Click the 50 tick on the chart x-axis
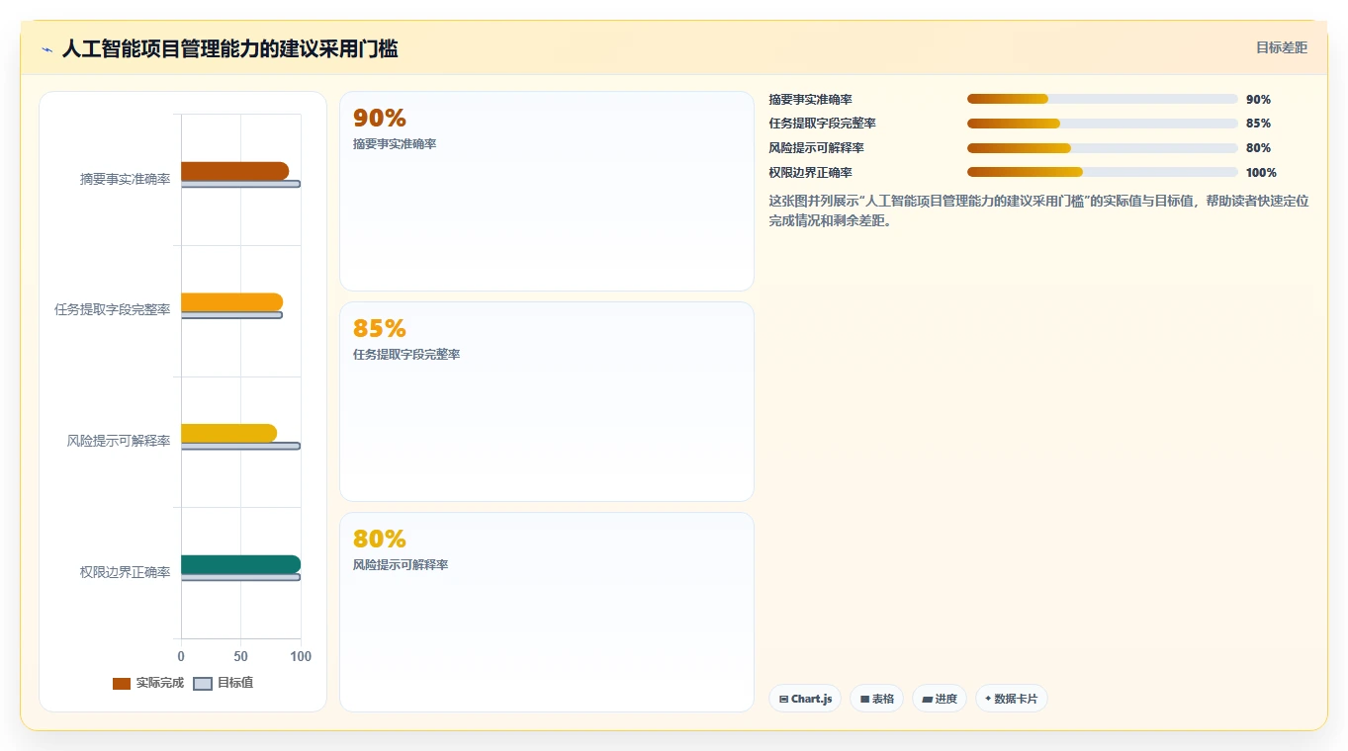1348x751 pixels. 240,656
